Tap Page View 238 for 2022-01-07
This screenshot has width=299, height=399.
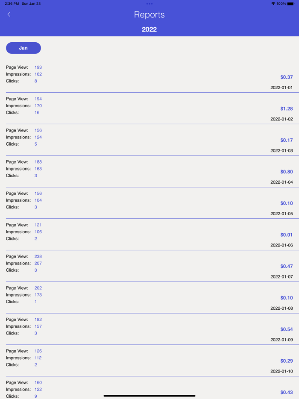pos(38,256)
